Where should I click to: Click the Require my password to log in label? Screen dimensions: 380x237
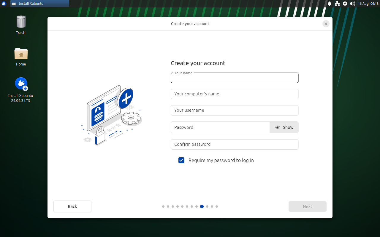pos(221,160)
